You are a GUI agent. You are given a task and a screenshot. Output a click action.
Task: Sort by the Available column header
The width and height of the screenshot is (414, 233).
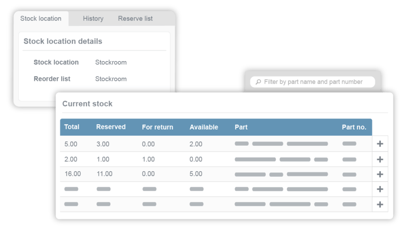pos(204,127)
